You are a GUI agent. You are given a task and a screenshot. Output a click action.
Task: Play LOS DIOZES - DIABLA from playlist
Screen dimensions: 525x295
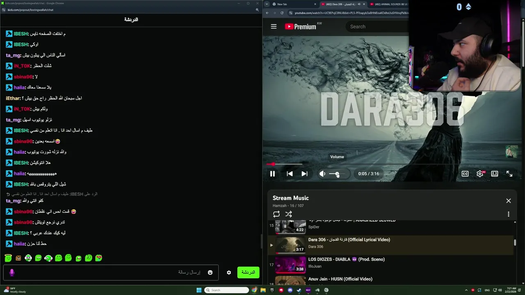coord(347,259)
